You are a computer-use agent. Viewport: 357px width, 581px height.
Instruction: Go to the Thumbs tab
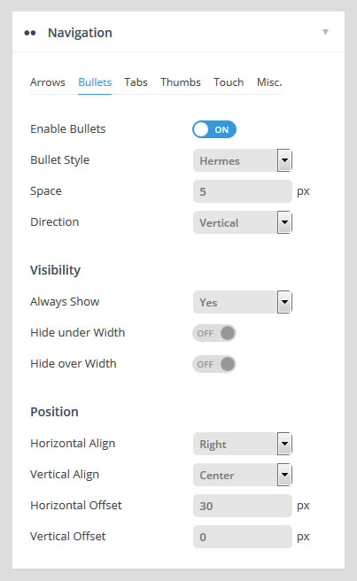181,82
